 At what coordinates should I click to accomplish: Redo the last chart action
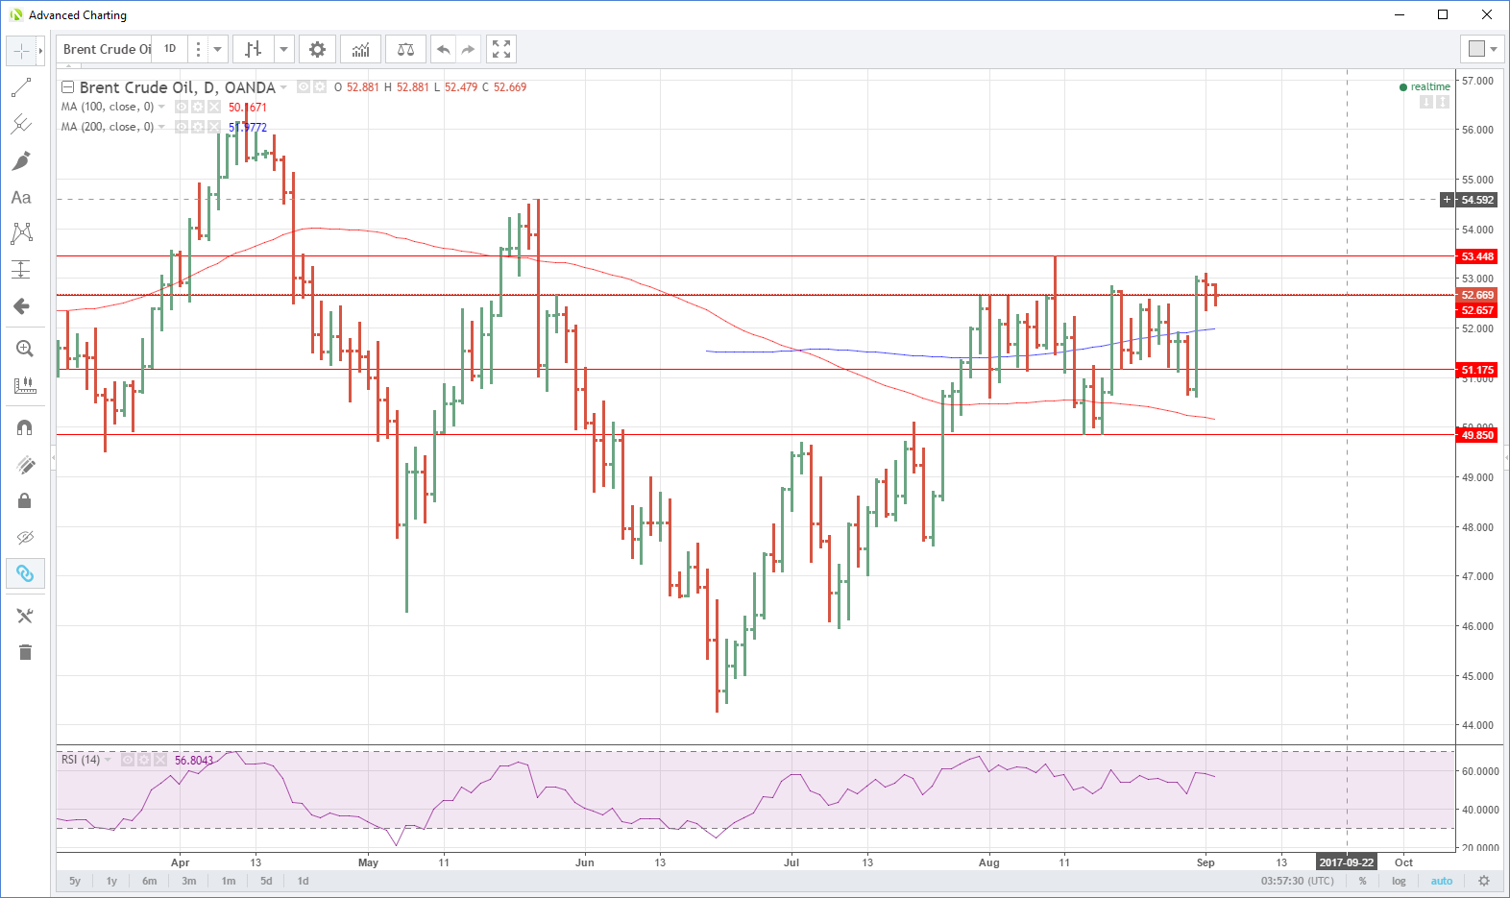tap(468, 49)
